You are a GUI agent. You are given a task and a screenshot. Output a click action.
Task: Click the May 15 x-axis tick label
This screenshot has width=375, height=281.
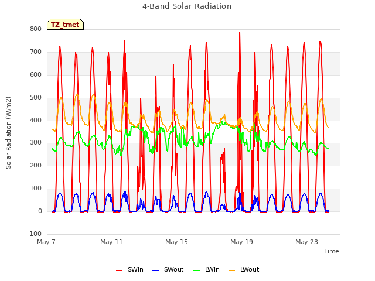[x=176, y=242]
